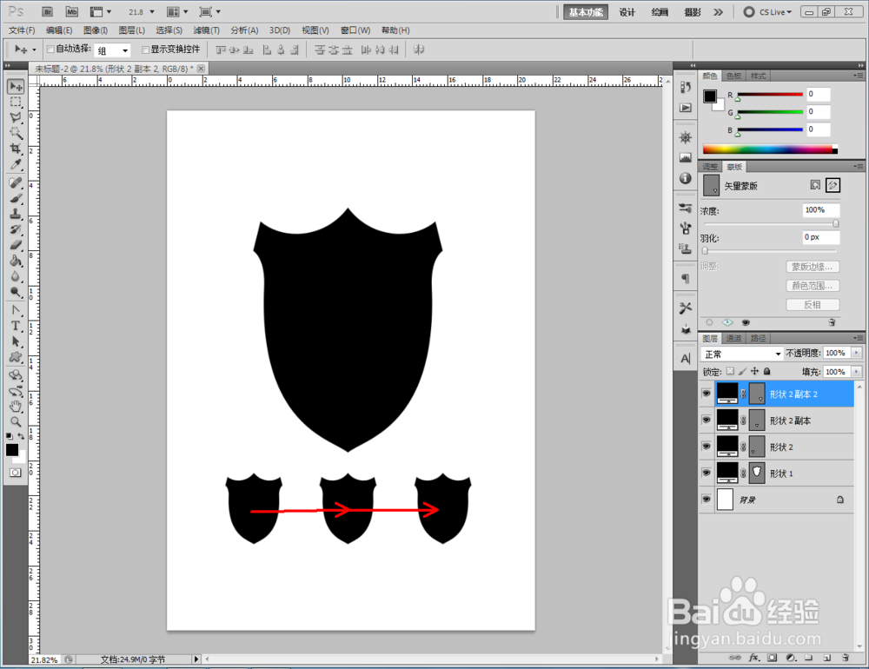Select the Move tool
Image resolution: width=869 pixels, height=669 pixels.
[16, 87]
